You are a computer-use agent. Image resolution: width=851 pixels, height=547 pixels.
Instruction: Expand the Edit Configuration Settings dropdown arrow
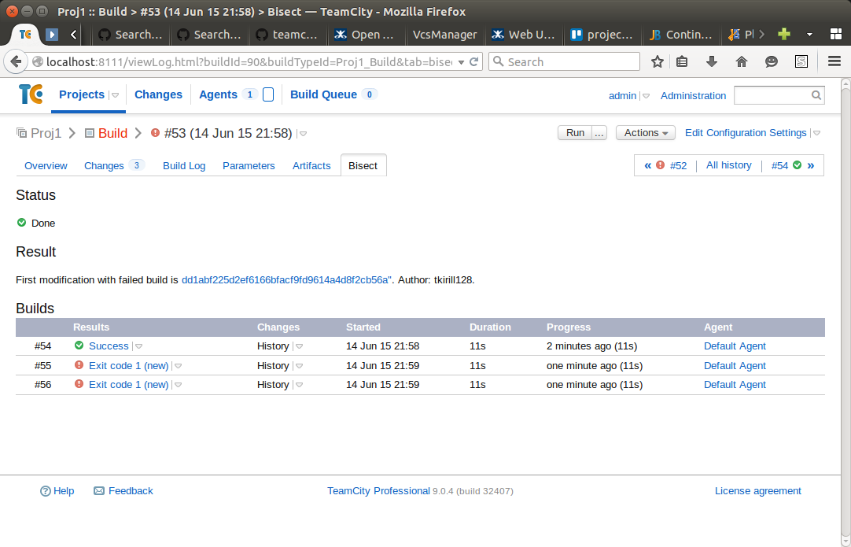point(817,133)
